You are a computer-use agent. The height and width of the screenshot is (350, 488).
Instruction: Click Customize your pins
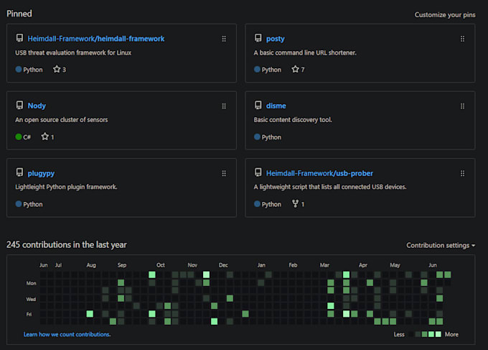tap(444, 14)
